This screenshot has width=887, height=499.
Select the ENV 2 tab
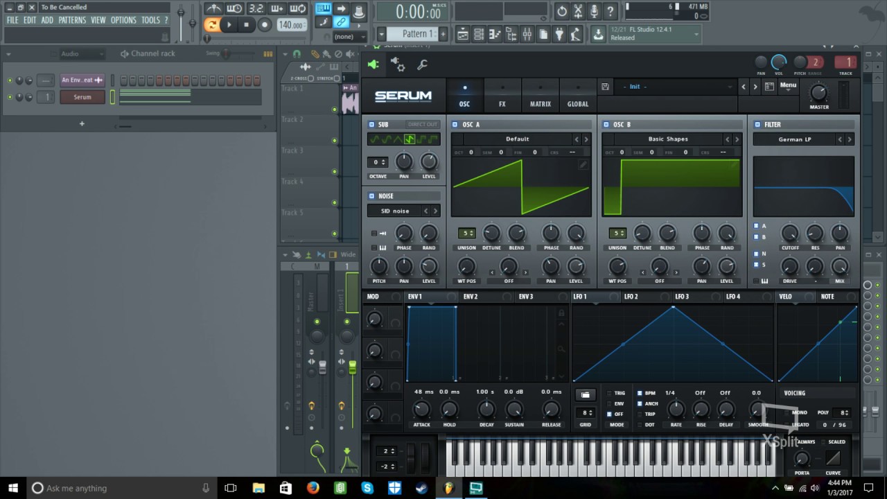471,297
